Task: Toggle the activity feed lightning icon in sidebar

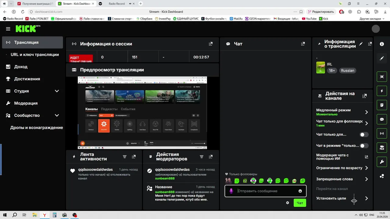Action: coord(382,91)
